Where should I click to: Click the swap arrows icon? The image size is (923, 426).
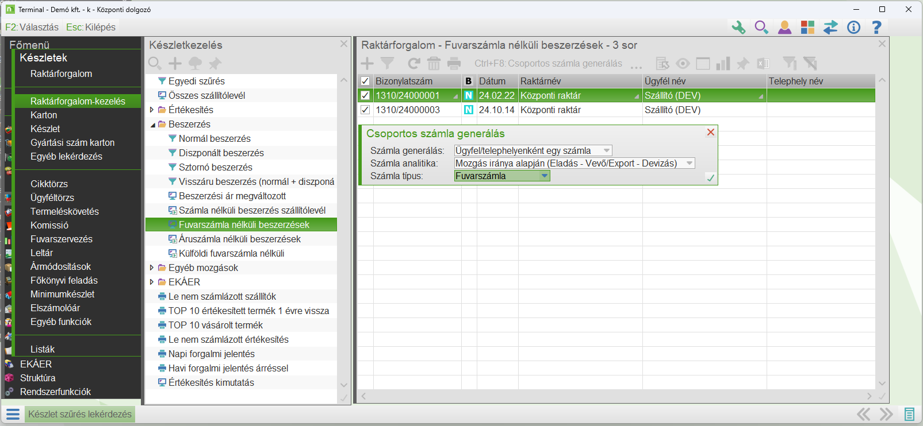830,27
